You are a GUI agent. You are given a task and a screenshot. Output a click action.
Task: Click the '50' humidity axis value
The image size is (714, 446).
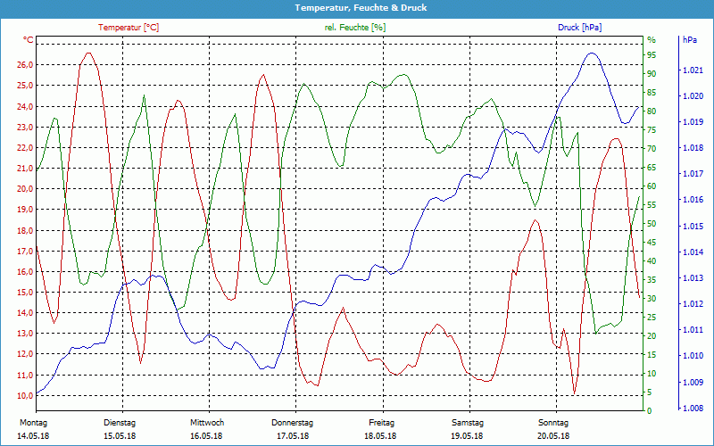[x=652, y=224]
